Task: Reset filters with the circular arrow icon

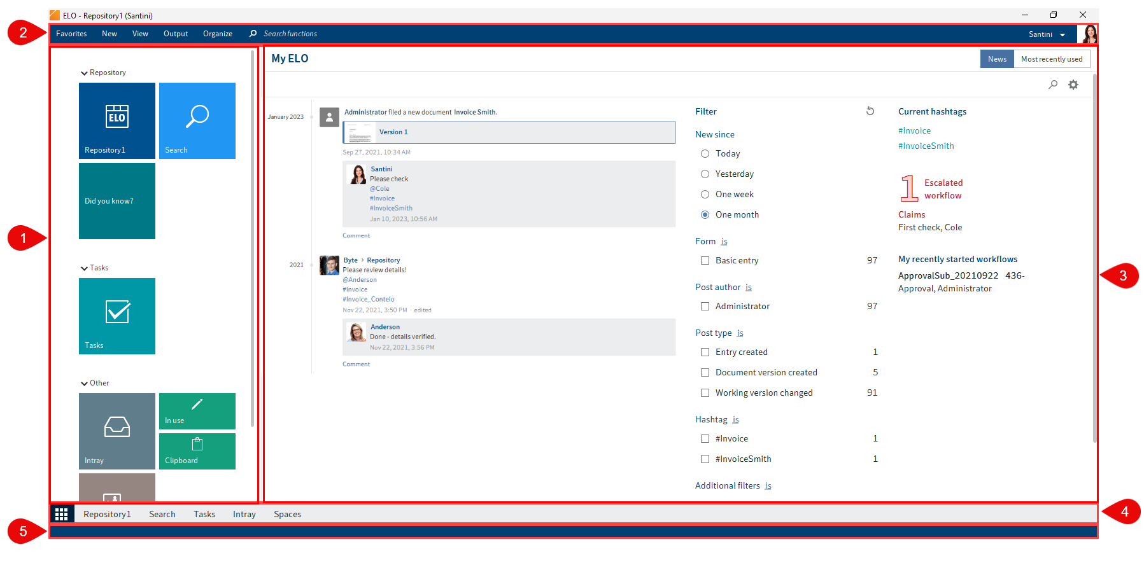Action: tap(870, 111)
